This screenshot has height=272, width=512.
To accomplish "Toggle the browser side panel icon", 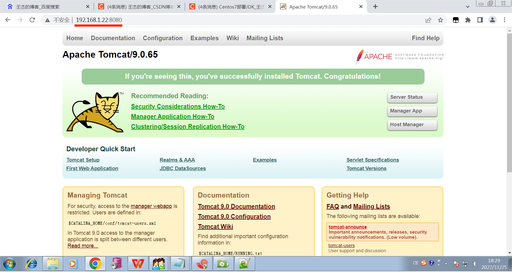I will pos(480,20).
